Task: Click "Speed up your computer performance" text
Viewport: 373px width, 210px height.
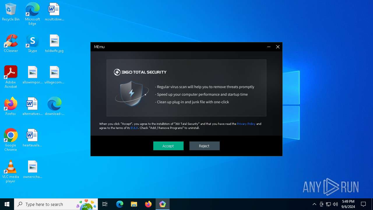Action: pos(201,94)
